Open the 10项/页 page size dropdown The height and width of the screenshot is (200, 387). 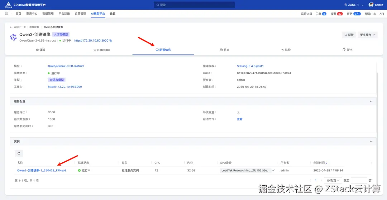coord(333,181)
